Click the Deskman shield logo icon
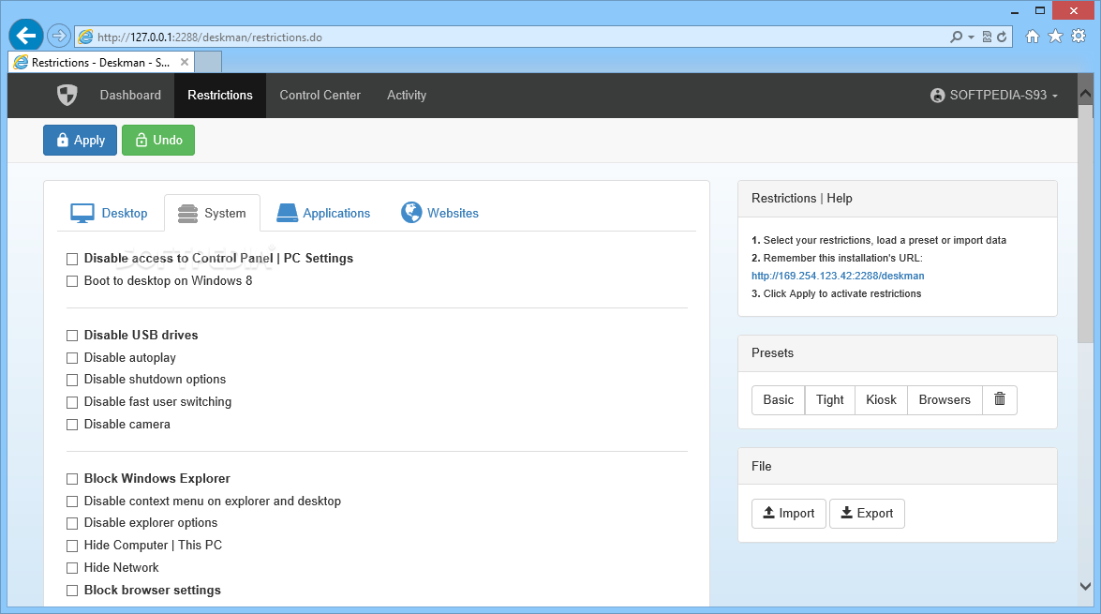 (67, 95)
